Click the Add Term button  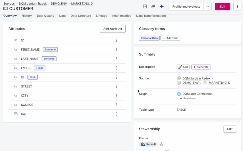[x=170, y=38]
